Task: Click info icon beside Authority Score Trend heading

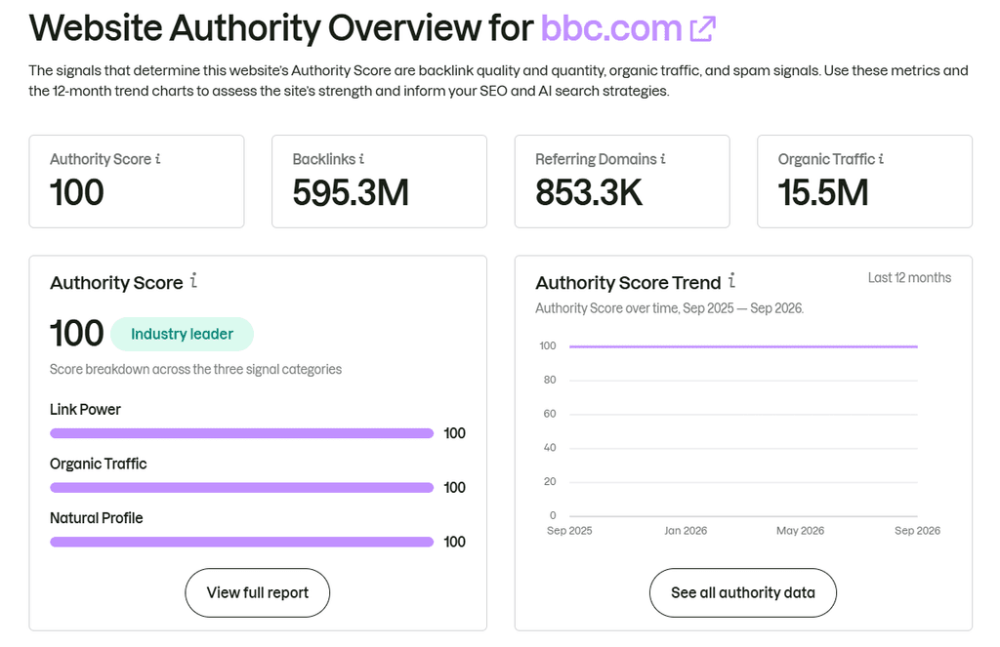Action: [x=731, y=280]
